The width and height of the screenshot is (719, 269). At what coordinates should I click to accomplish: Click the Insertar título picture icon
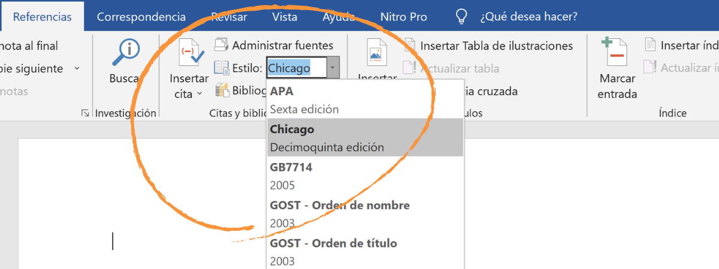point(376,52)
